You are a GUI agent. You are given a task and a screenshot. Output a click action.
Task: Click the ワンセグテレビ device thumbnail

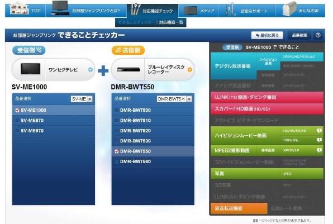tap(30, 69)
